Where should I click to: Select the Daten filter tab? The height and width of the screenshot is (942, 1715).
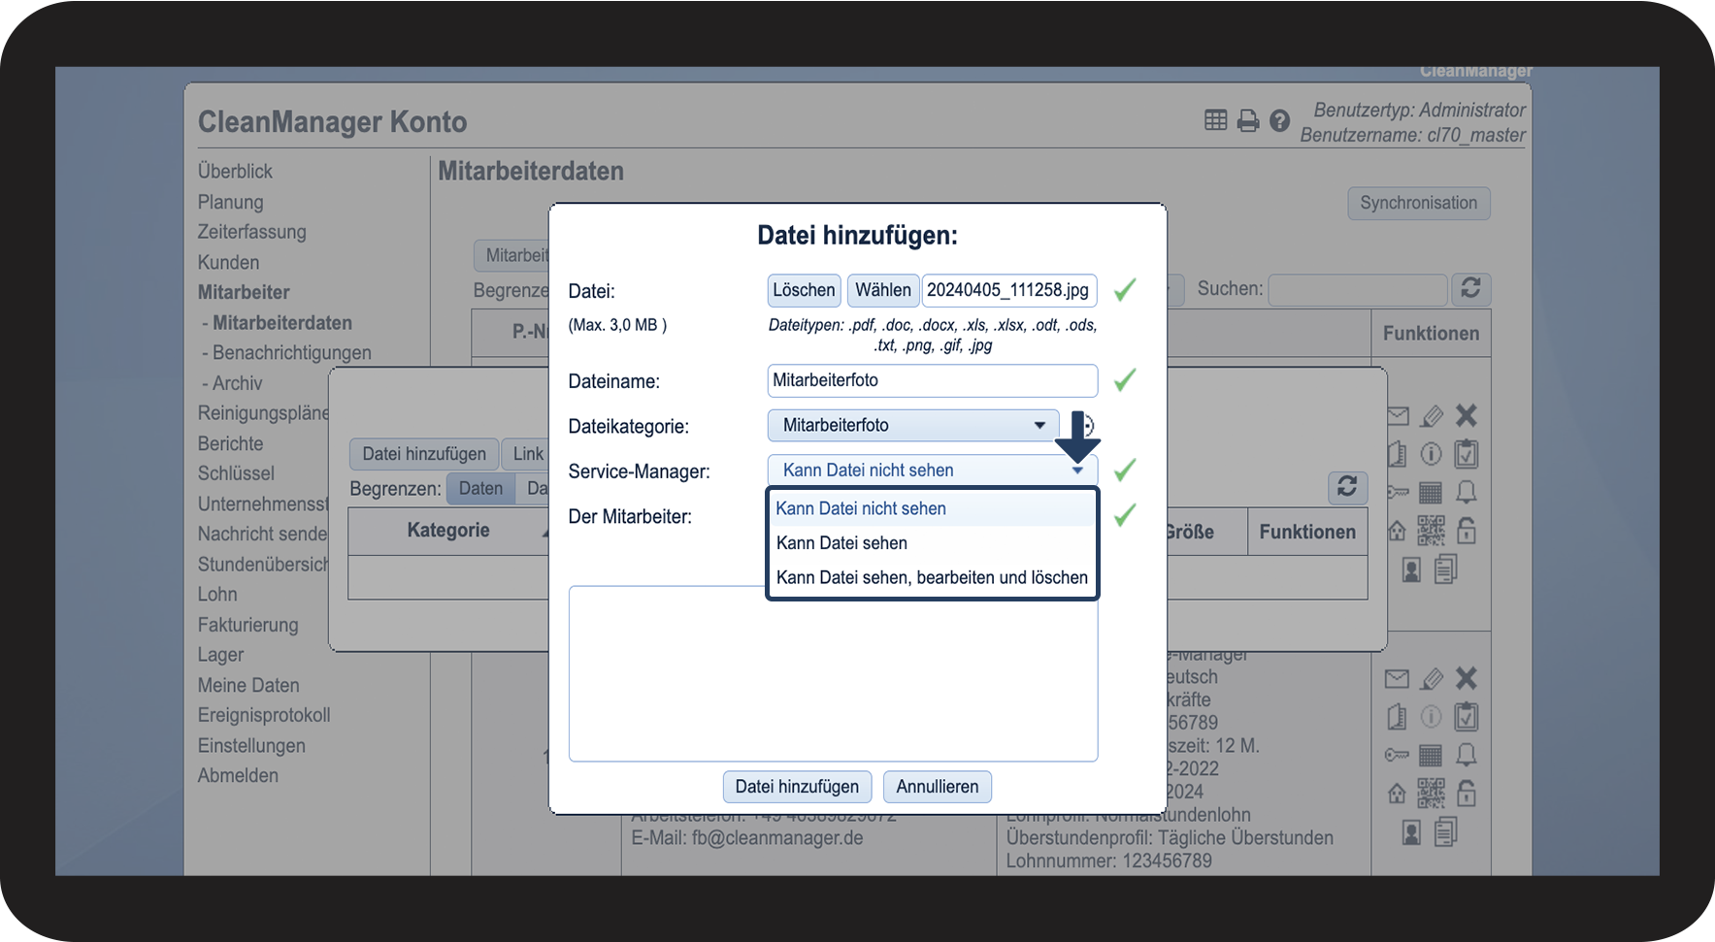tap(480, 489)
